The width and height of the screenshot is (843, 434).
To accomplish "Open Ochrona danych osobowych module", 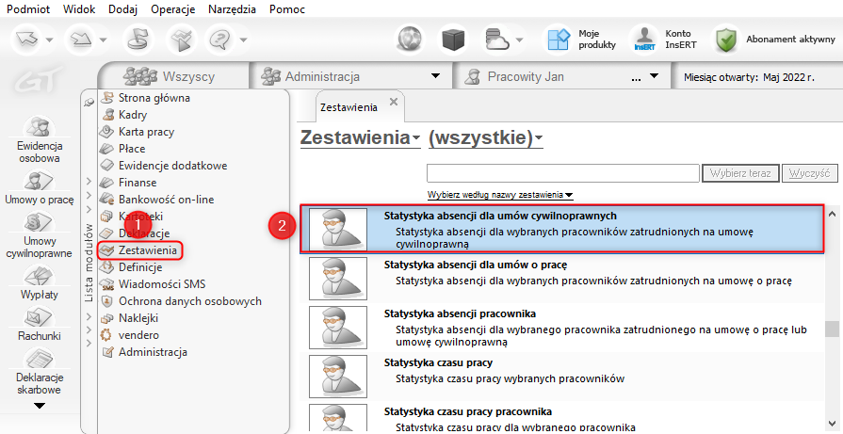I will point(182,301).
